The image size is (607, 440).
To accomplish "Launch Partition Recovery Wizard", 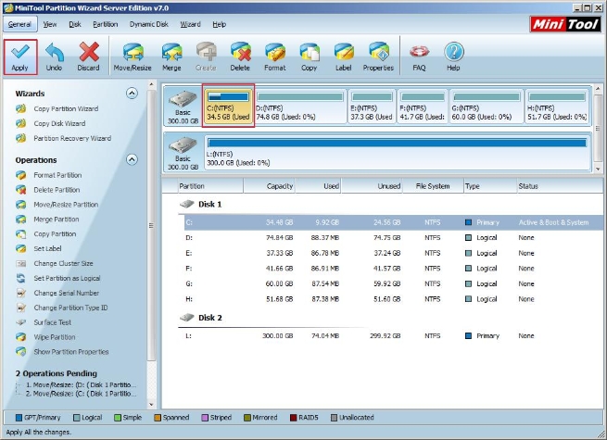I will coord(72,138).
